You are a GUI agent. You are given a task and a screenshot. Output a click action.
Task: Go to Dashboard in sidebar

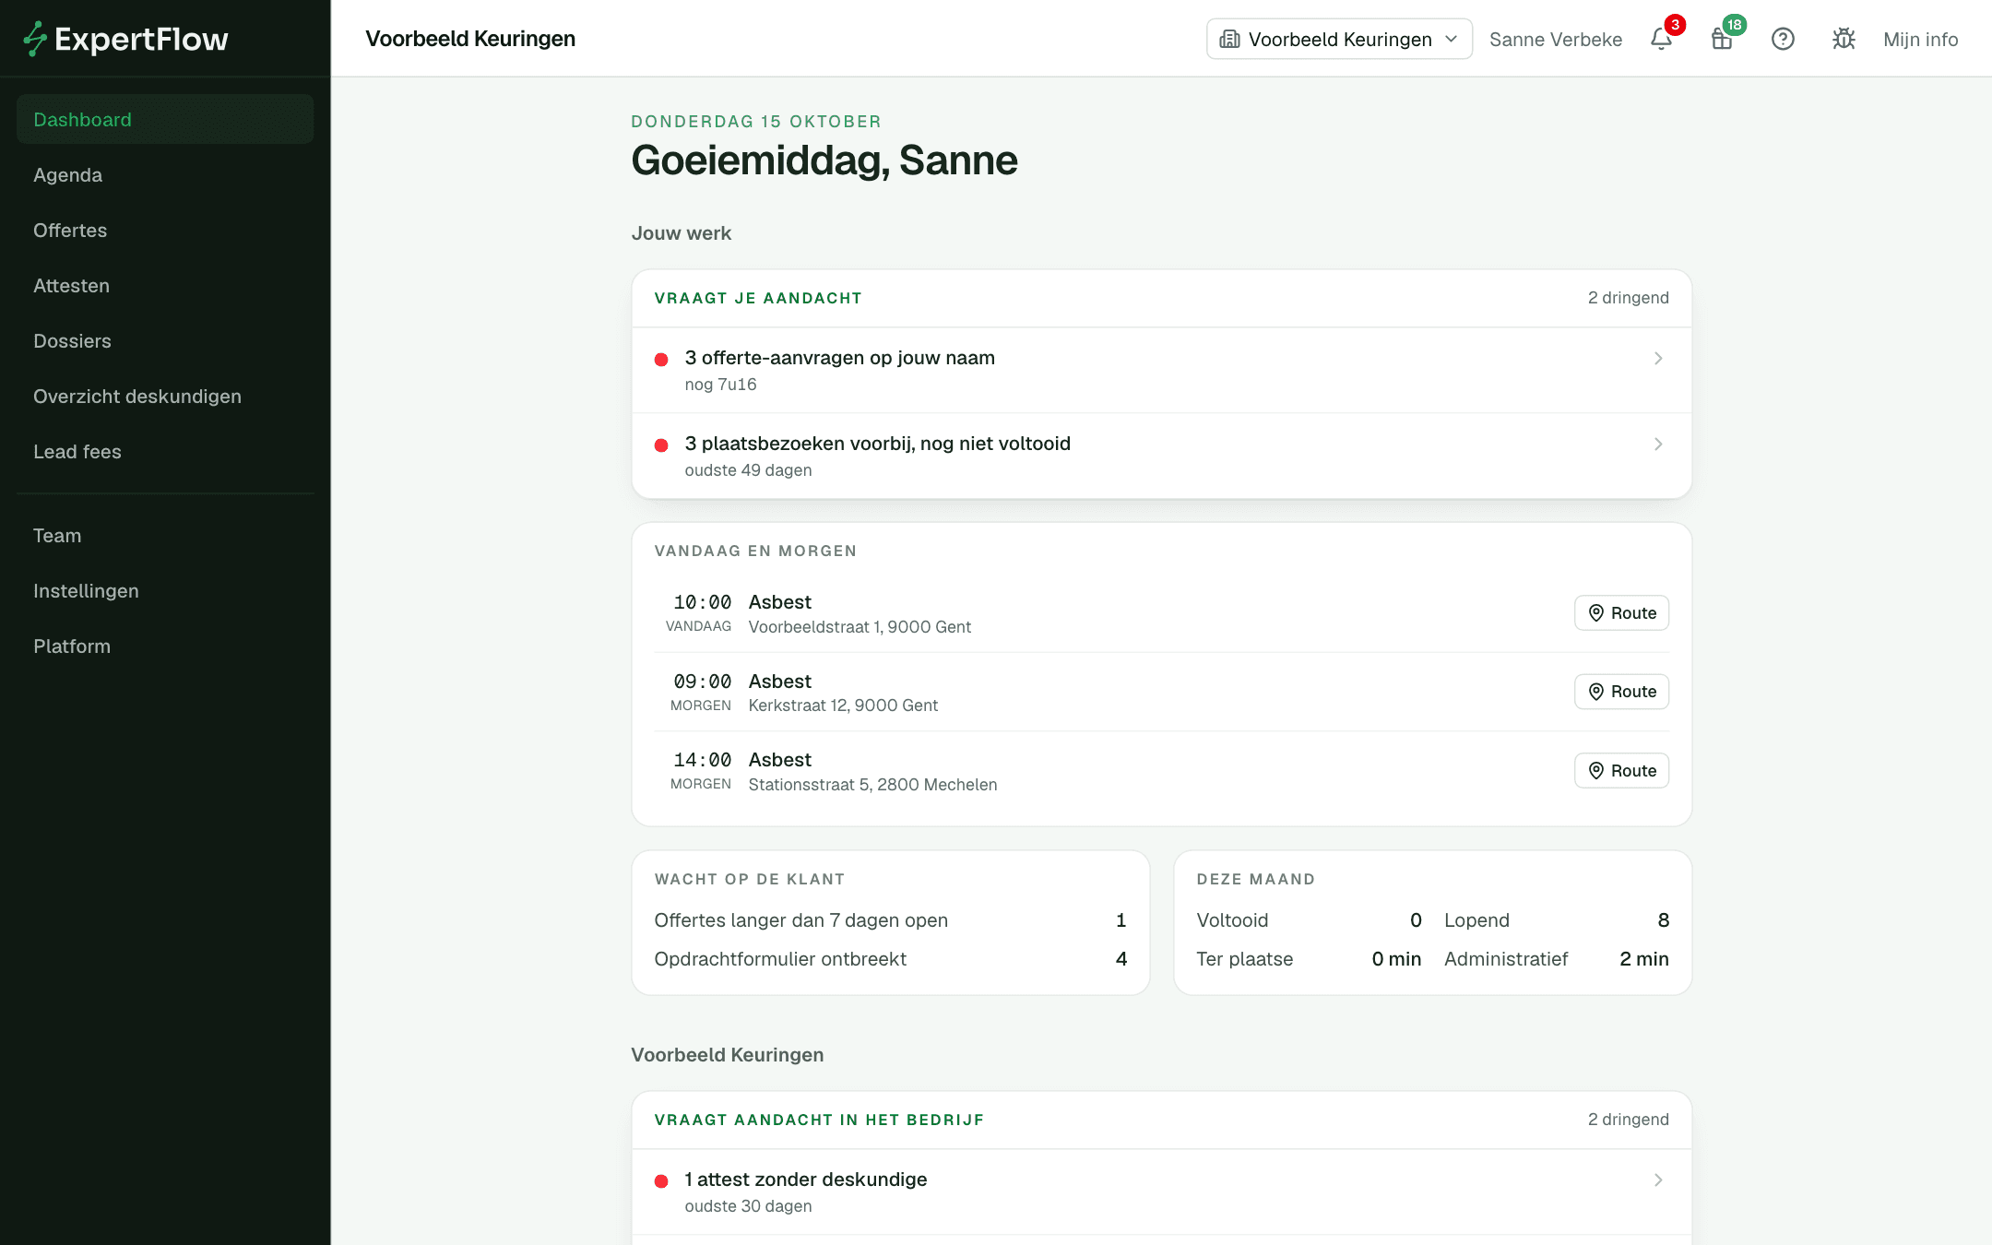[x=165, y=119]
